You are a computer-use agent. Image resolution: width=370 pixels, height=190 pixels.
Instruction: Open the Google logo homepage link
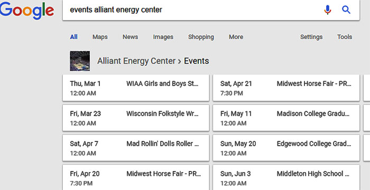[26, 11]
